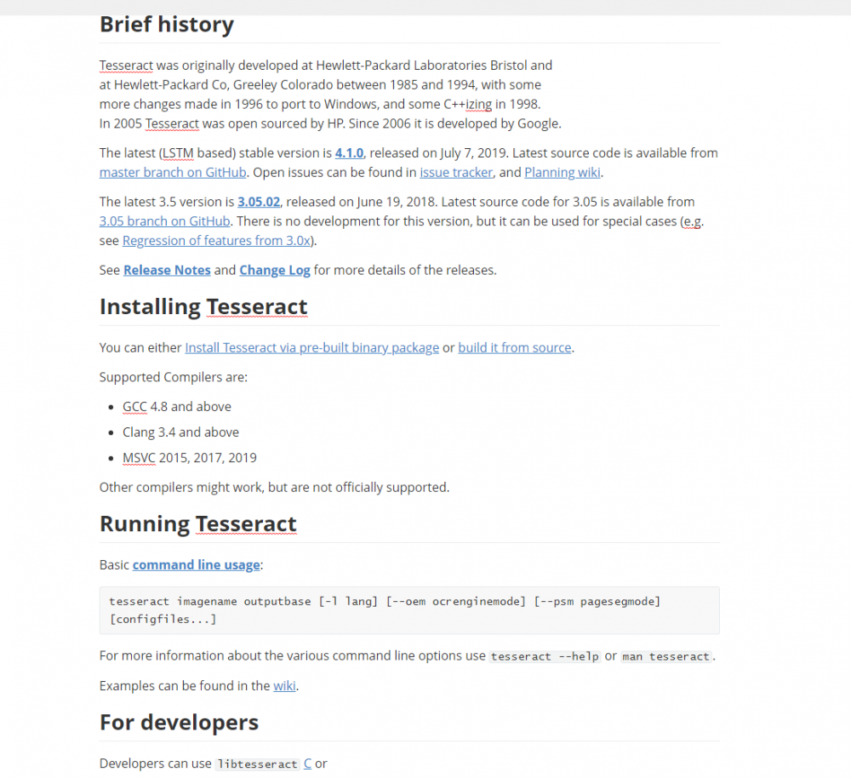Click the 3.05 branch on GitHub link
This screenshot has height=778, width=851.
click(165, 220)
